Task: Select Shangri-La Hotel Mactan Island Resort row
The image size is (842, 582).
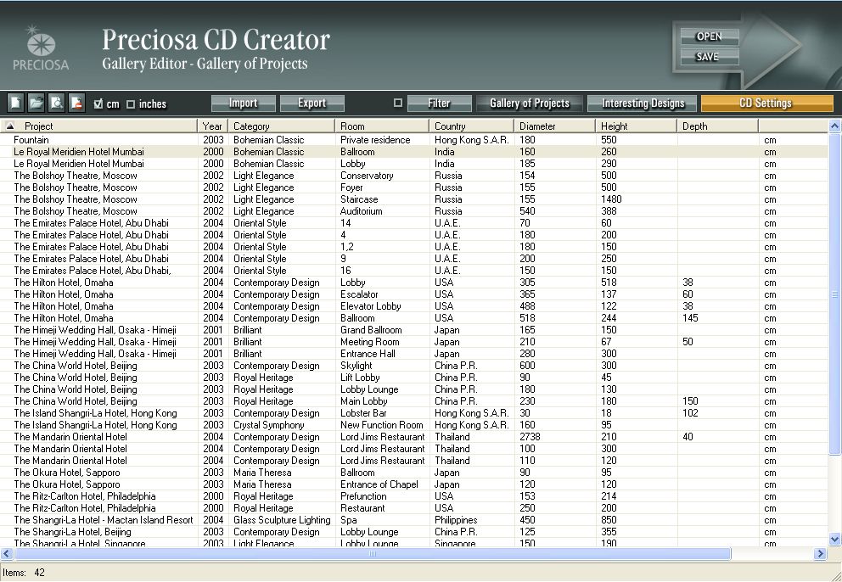Action: 413,520
